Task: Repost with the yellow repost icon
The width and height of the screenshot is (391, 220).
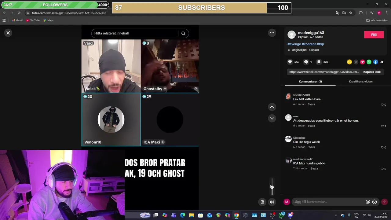Action: (x=349, y=62)
